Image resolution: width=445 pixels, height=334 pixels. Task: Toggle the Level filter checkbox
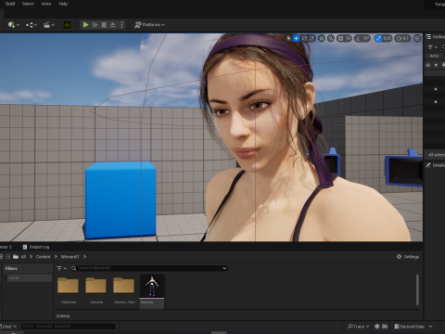point(28,277)
